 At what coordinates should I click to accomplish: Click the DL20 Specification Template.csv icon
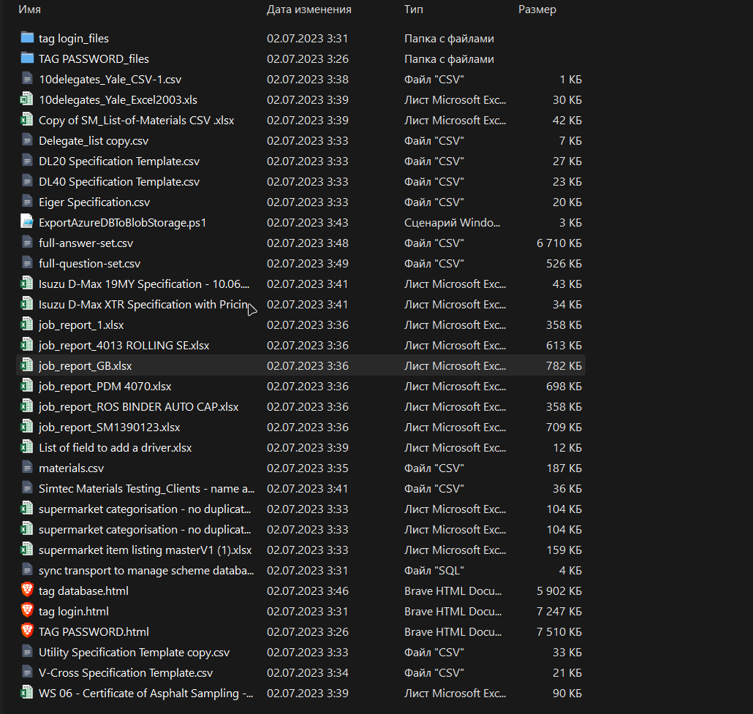[x=27, y=160]
